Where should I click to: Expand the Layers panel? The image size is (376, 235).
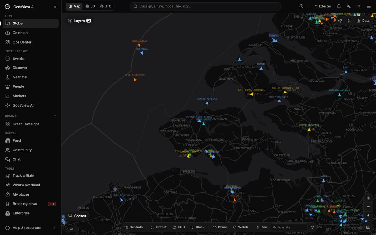(80, 21)
